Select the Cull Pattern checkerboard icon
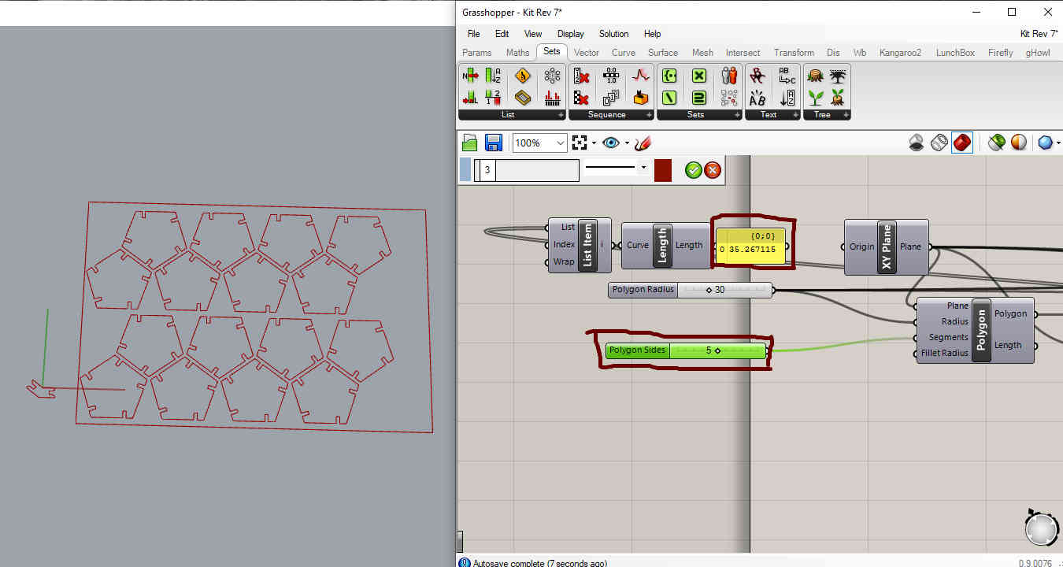 pos(582,98)
